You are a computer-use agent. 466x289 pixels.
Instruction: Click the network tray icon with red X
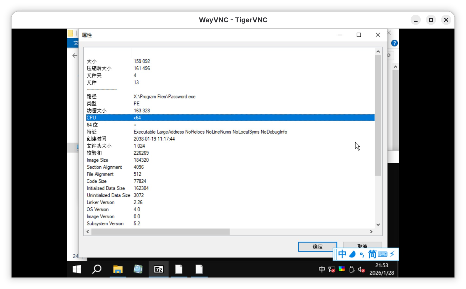point(332,269)
